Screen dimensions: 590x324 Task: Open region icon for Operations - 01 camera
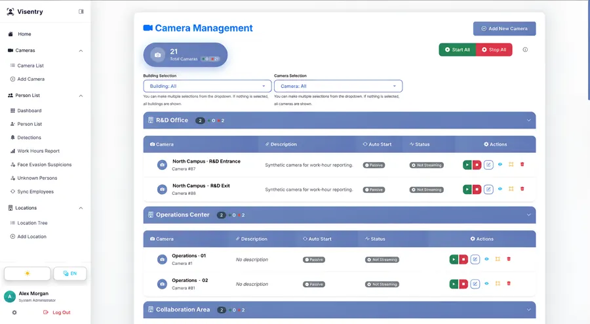498,259
